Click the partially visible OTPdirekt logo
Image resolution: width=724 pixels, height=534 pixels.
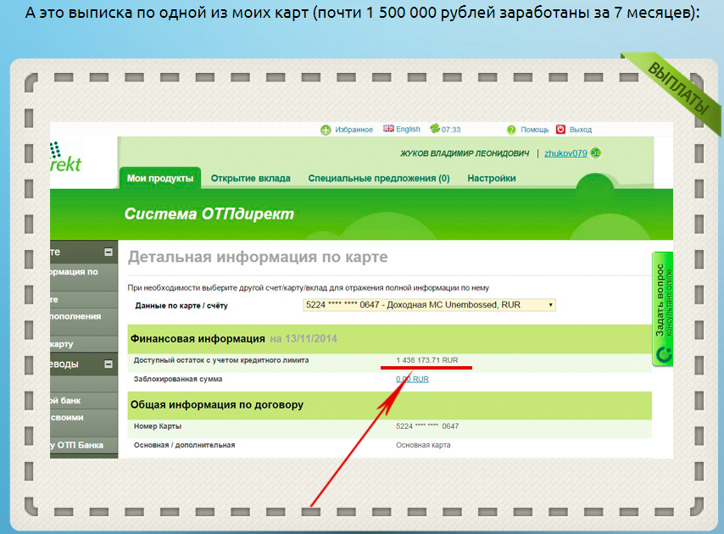65,158
